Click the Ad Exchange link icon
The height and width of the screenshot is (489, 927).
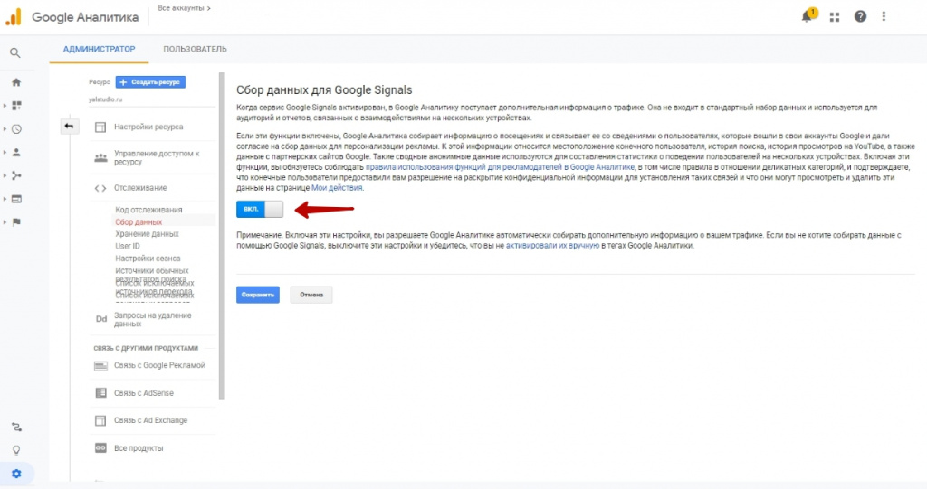[100, 420]
